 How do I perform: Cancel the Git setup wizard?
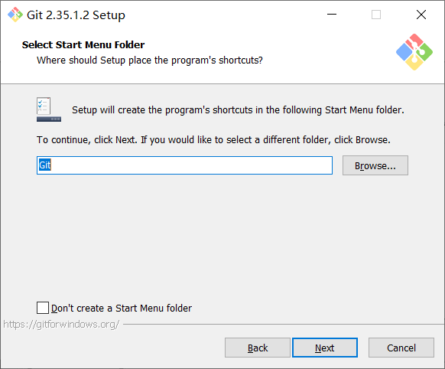401,348
